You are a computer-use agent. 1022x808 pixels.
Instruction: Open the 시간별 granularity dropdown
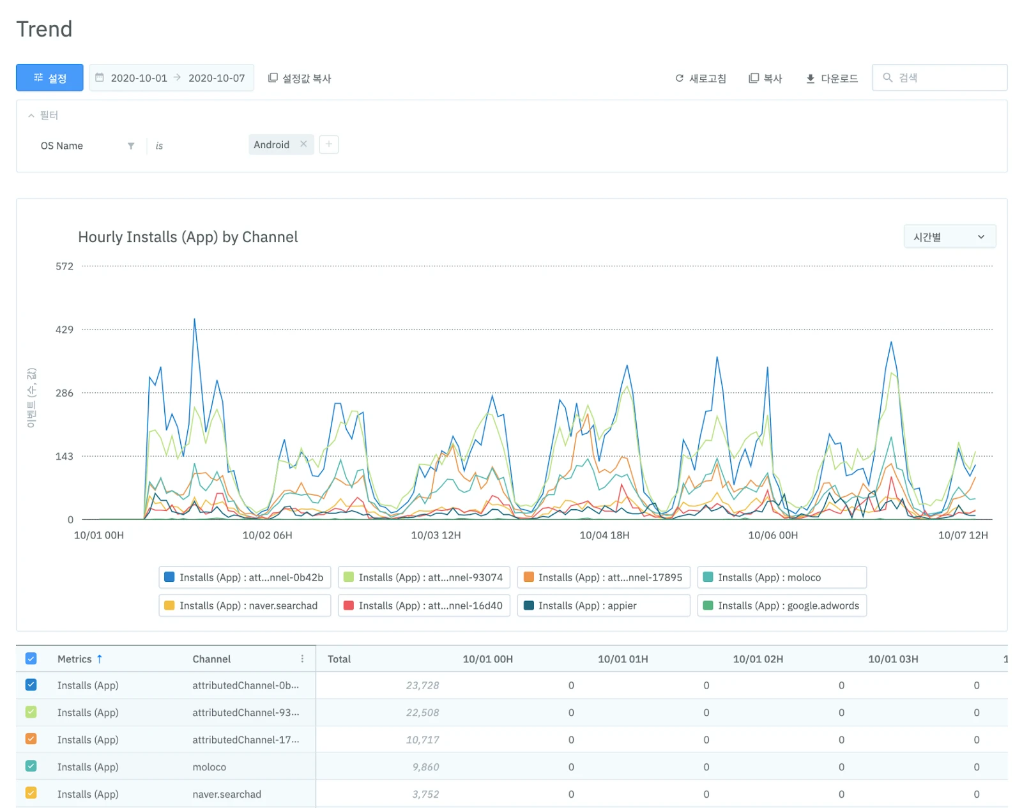[x=949, y=237]
